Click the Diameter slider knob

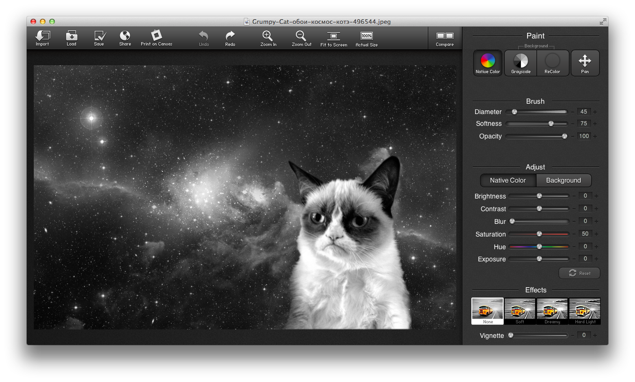click(x=514, y=112)
